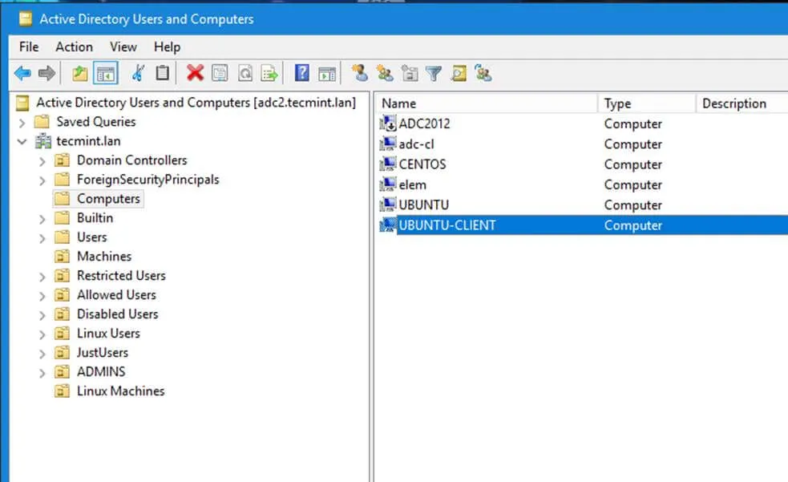Click the Find objects icon
The height and width of the screenshot is (482, 788).
click(x=458, y=74)
